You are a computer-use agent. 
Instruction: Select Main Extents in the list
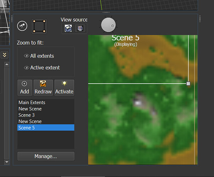[46, 103]
